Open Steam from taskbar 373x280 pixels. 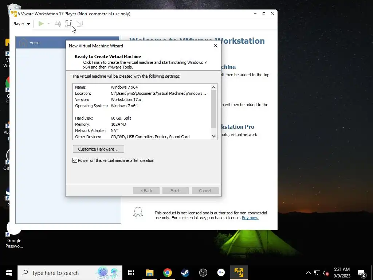point(185,273)
